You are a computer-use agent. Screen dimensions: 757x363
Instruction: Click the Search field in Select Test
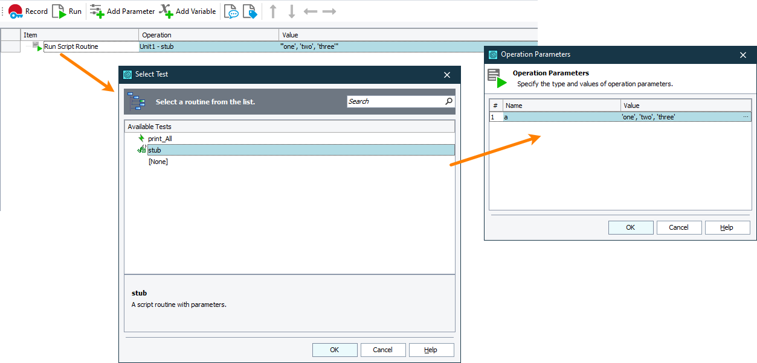pos(396,101)
